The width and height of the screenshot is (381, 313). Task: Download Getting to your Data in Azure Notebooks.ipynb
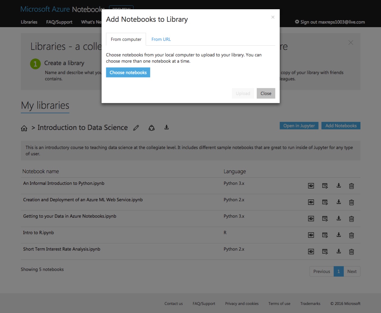click(338, 218)
